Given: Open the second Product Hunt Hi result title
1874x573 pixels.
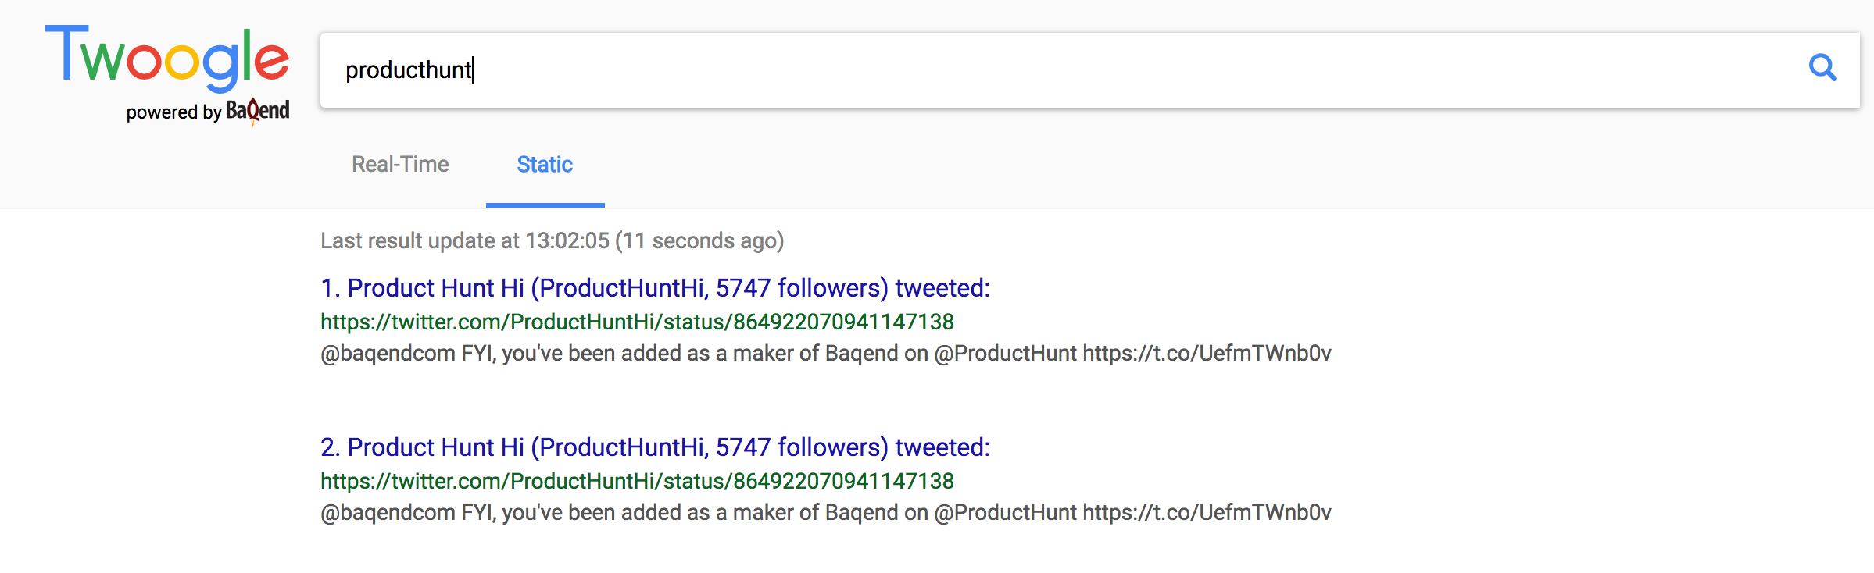Looking at the screenshot, I should pyautogui.click(x=655, y=447).
